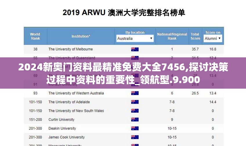The image size is (246, 146).
Task: Click Australian flag in Melbourne row
Action: click(x=135, y=49)
